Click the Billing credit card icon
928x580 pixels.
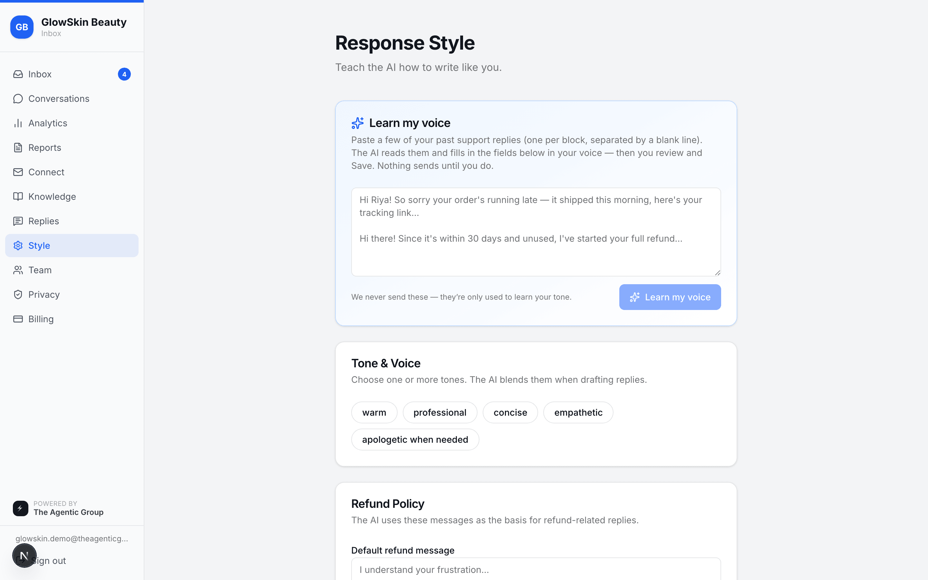[18, 319]
